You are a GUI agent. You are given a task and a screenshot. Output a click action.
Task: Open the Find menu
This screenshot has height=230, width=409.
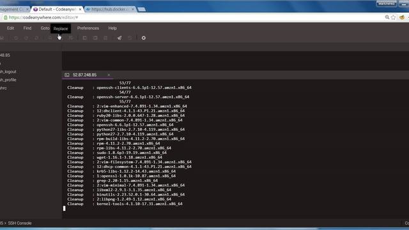[27, 28]
